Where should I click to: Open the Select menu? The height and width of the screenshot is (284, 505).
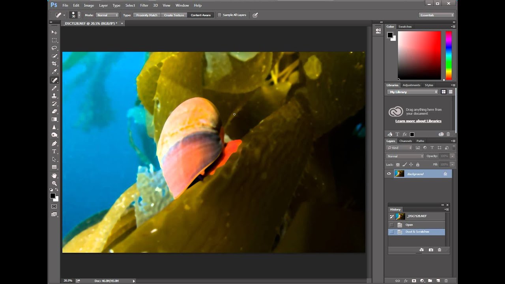tap(130, 6)
